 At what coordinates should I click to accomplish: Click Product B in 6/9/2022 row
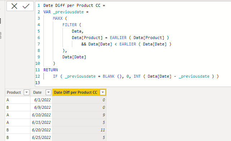coord(18,107)
